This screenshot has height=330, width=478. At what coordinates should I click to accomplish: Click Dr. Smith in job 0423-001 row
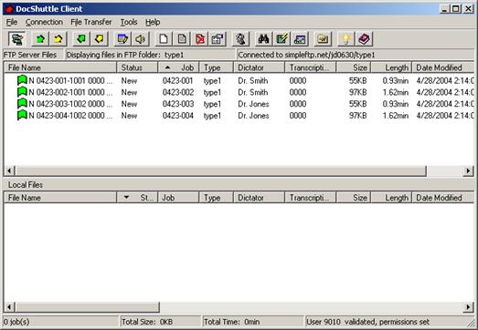pyautogui.click(x=253, y=80)
